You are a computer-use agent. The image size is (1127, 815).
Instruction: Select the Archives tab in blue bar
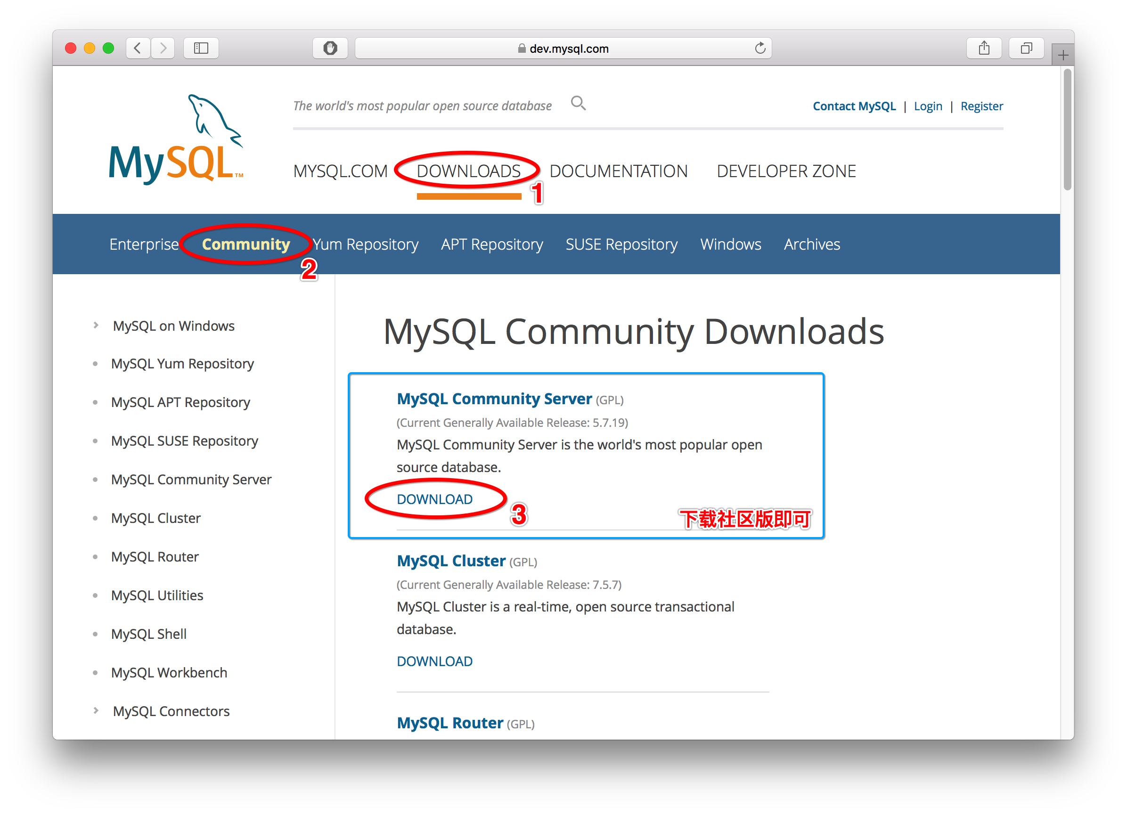tap(811, 244)
